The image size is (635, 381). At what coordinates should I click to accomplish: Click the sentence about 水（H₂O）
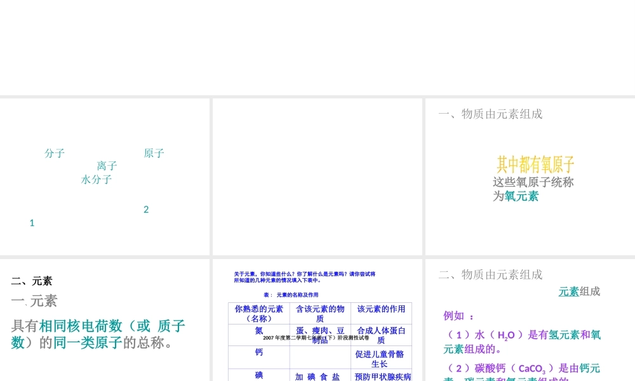(522, 342)
